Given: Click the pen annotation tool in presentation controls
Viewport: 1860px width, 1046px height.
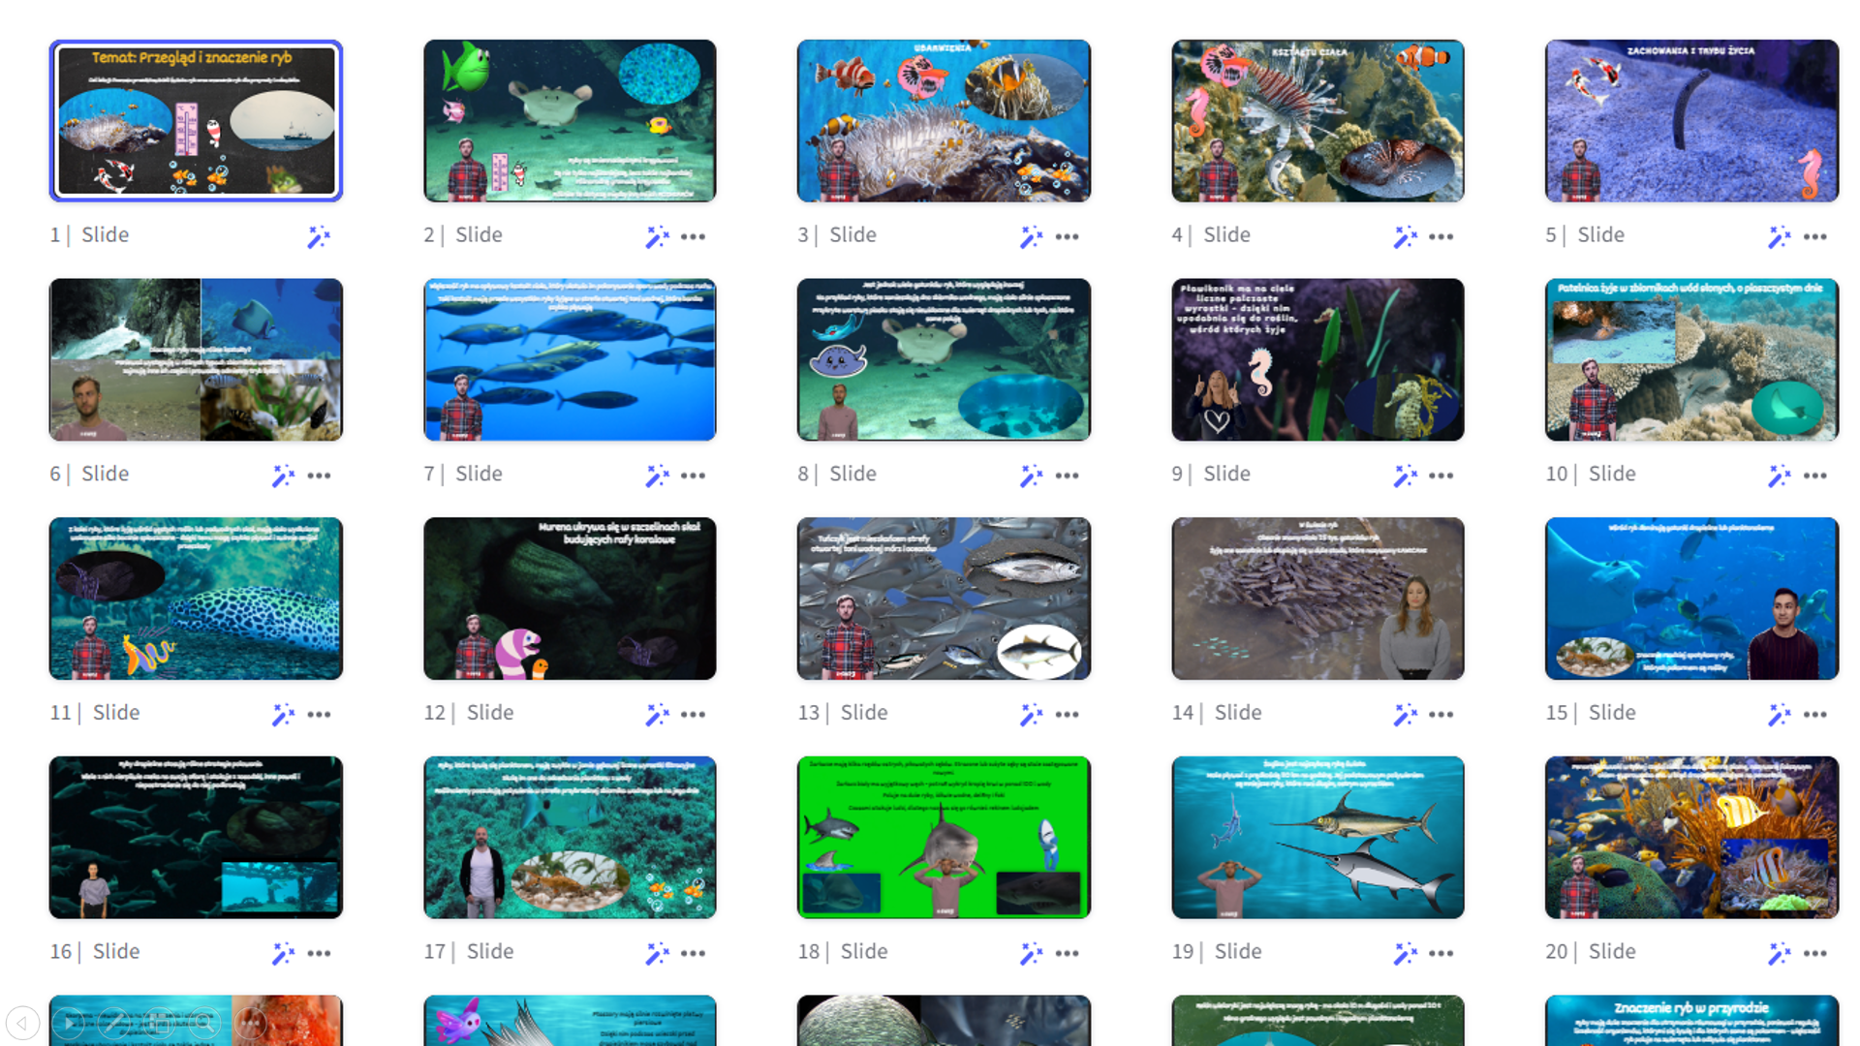Looking at the screenshot, I should pyautogui.click(x=113, y=1023).
